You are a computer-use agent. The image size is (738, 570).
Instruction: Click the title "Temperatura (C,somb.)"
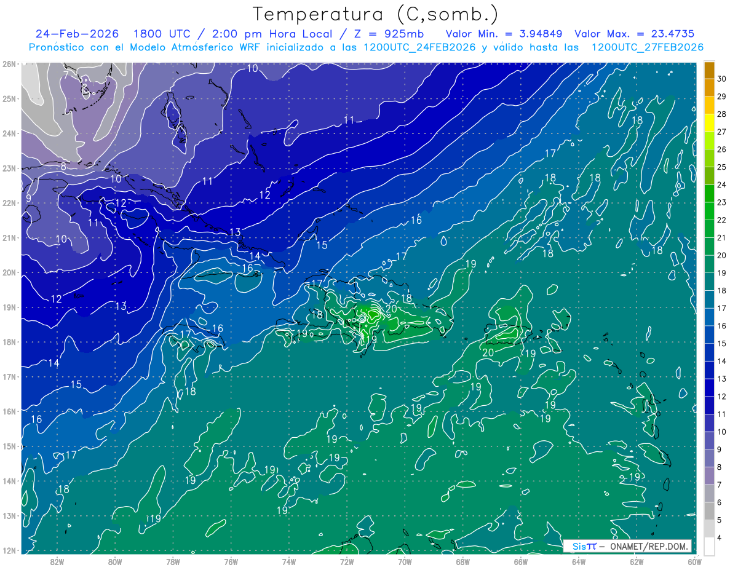coord(375,14)
